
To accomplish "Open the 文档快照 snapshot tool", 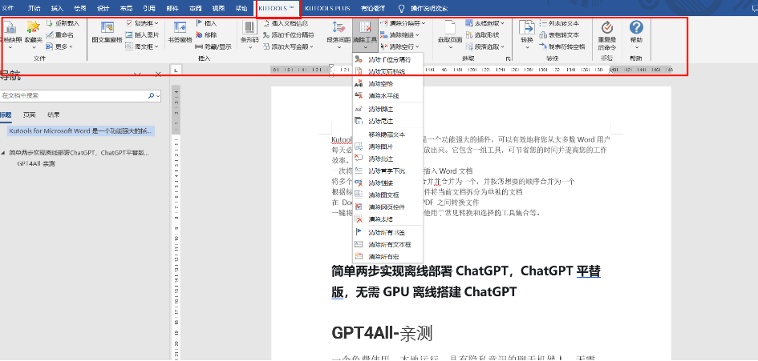I will click(10, 34).
